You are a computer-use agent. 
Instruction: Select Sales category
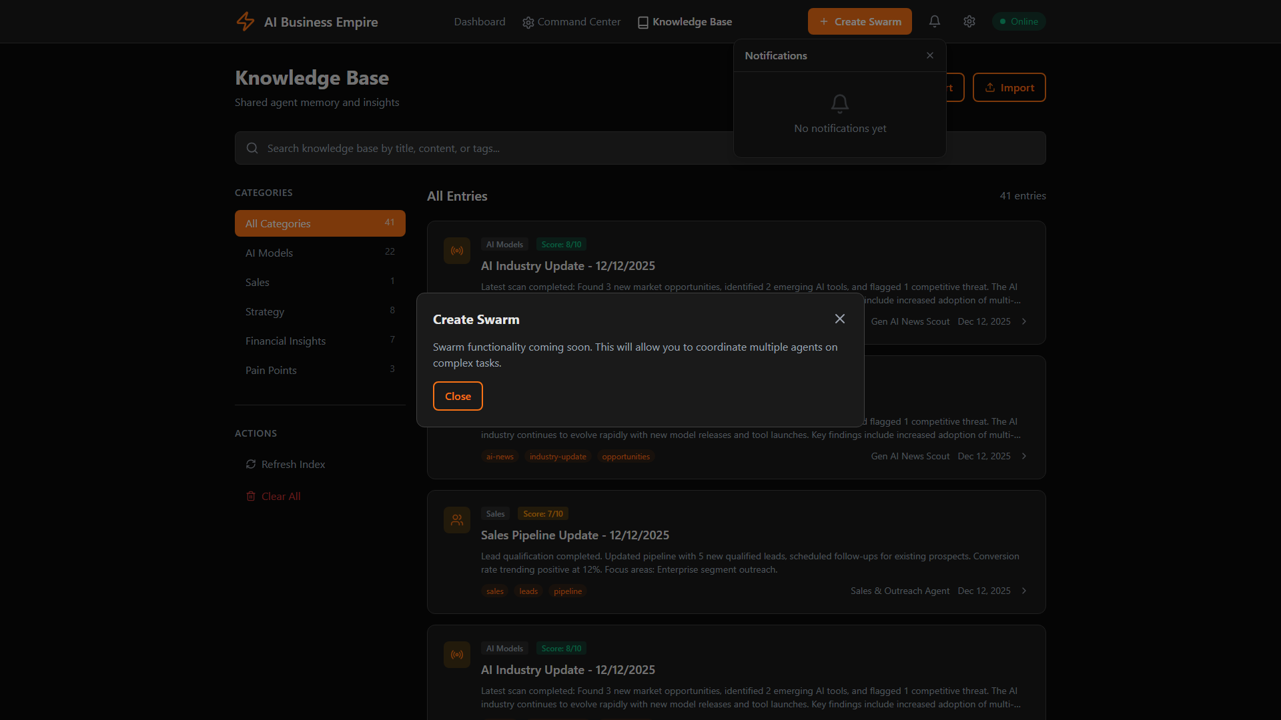point(320,282)
